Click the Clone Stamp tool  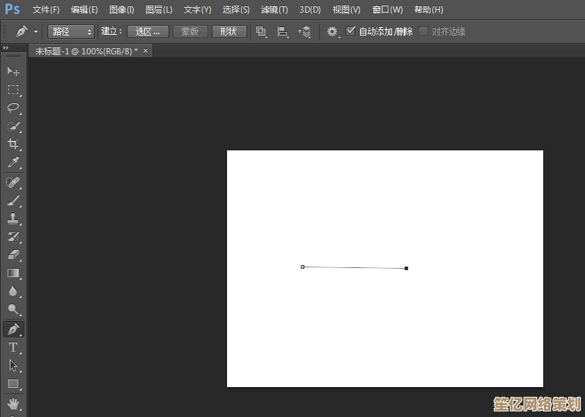(x=13, y=218)
